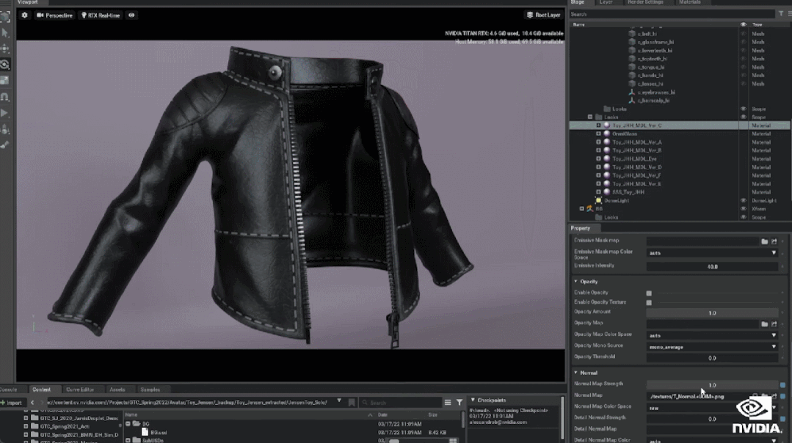Switch to the Render Settings tab
792x443 pixels.
(644, 3)
